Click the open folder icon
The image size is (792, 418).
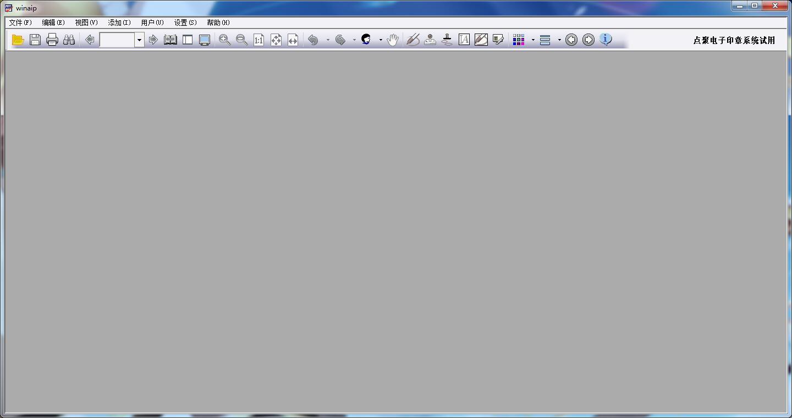pyautogui.click(x=18, y=40)
